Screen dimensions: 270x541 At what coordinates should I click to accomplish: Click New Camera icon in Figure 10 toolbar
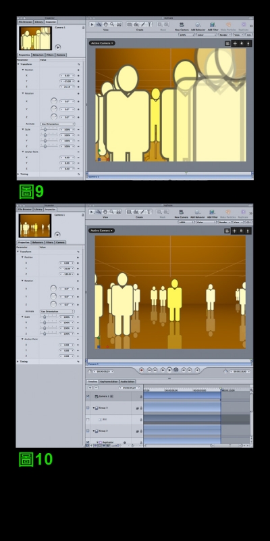pos(182,212)
